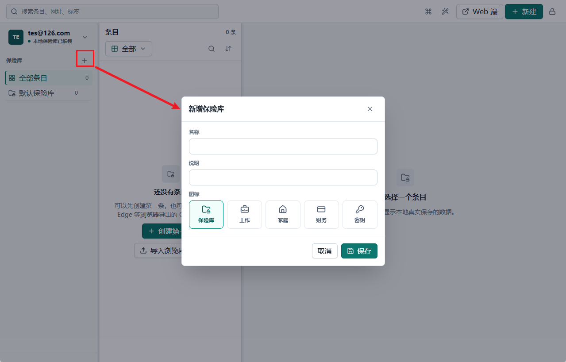
Task: Choose the 家庭 home icon option
Action: pos(283,215)
